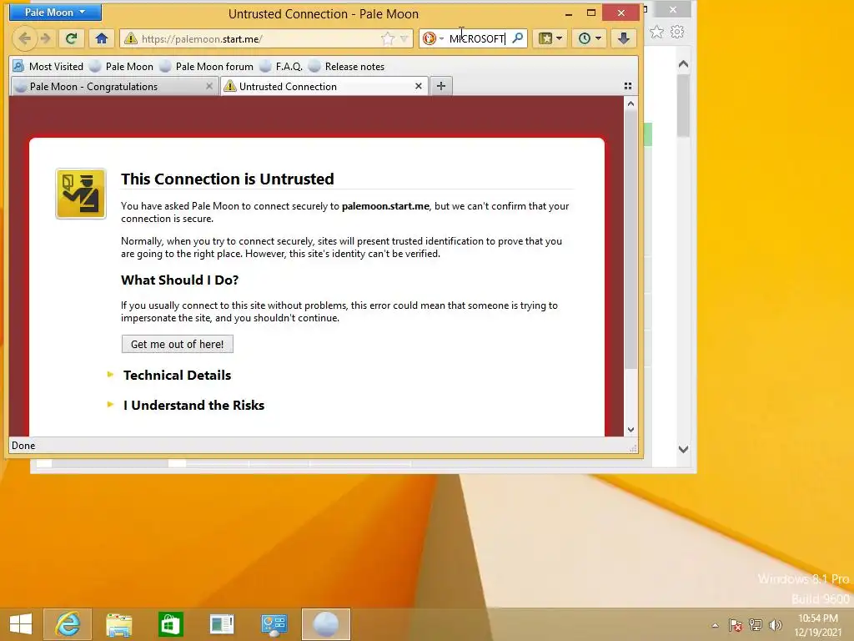
Task: Open the Bookmarks menu toolbar button
Action: [550, 38]
